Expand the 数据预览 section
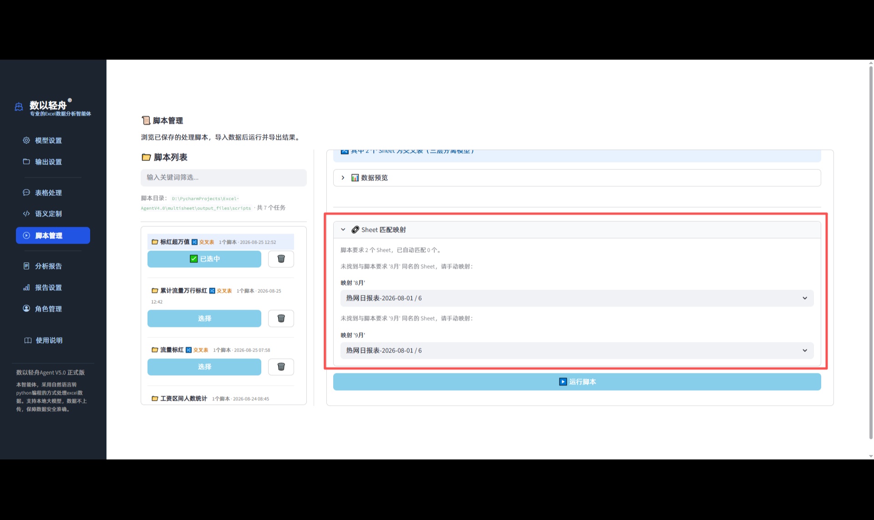 pyautogui.click(x=577, y=178)
